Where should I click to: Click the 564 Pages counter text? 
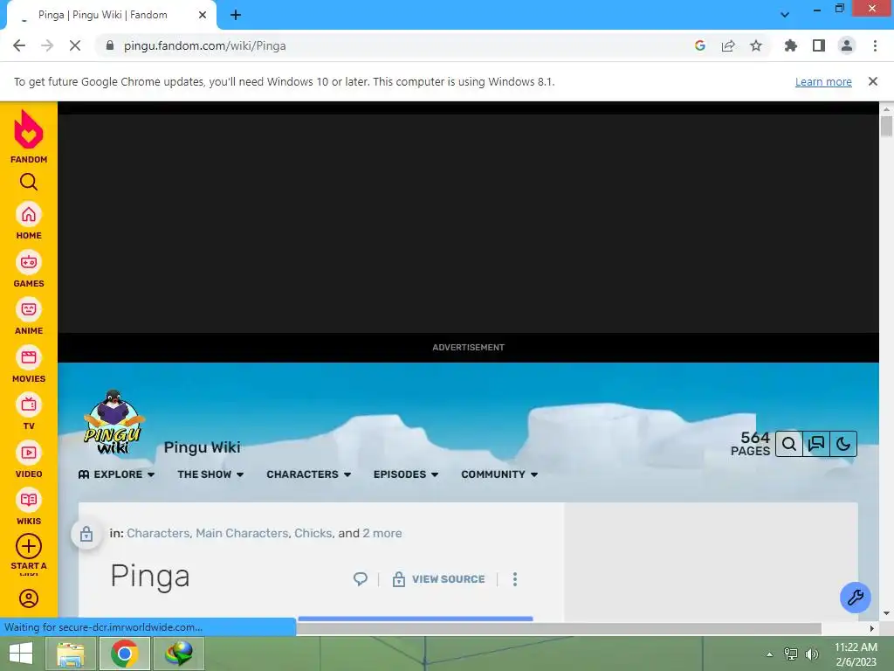751,443
